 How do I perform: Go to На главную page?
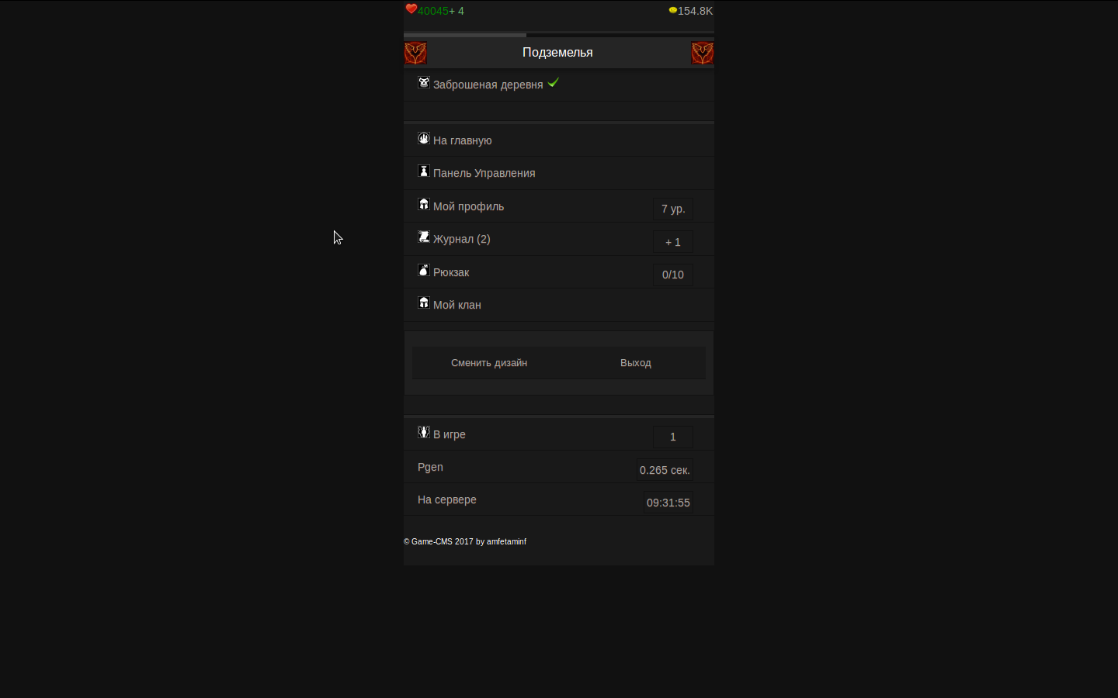(462, 140)
